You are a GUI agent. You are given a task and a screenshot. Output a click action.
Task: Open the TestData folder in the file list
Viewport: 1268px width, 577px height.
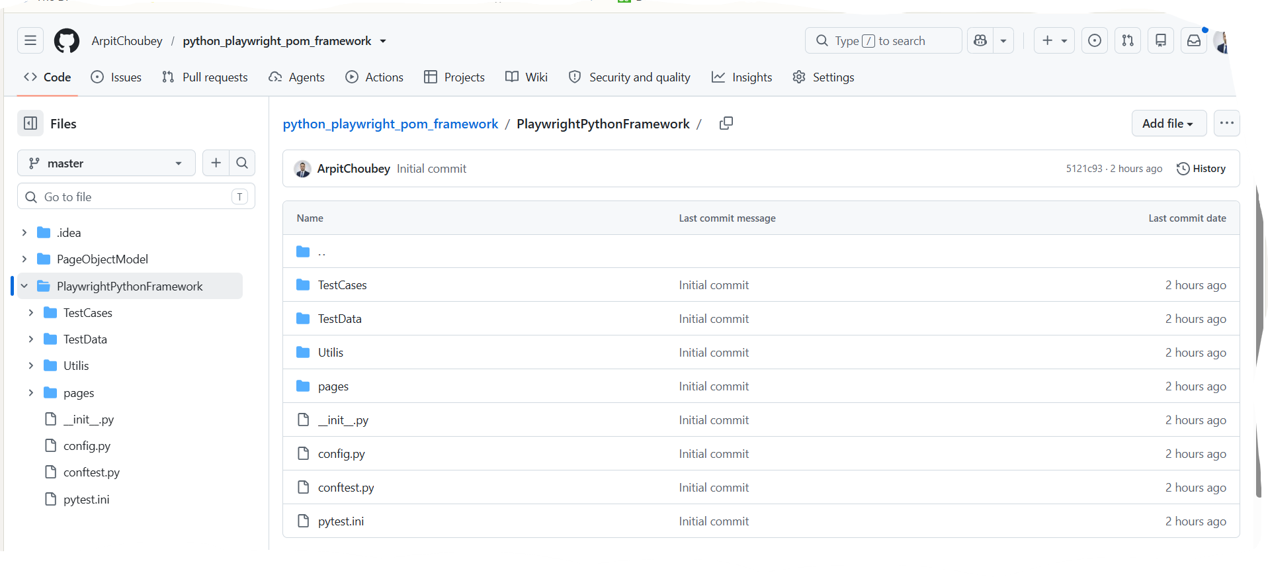tap(339, 319)
